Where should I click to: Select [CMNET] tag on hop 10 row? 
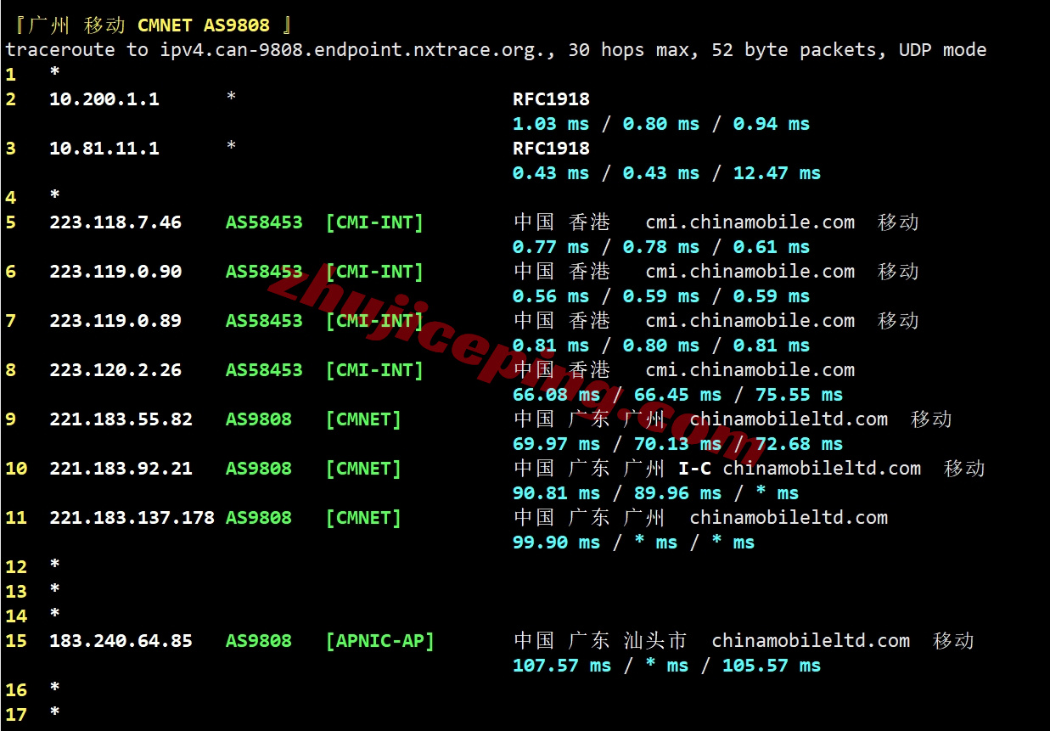[363, 469]
